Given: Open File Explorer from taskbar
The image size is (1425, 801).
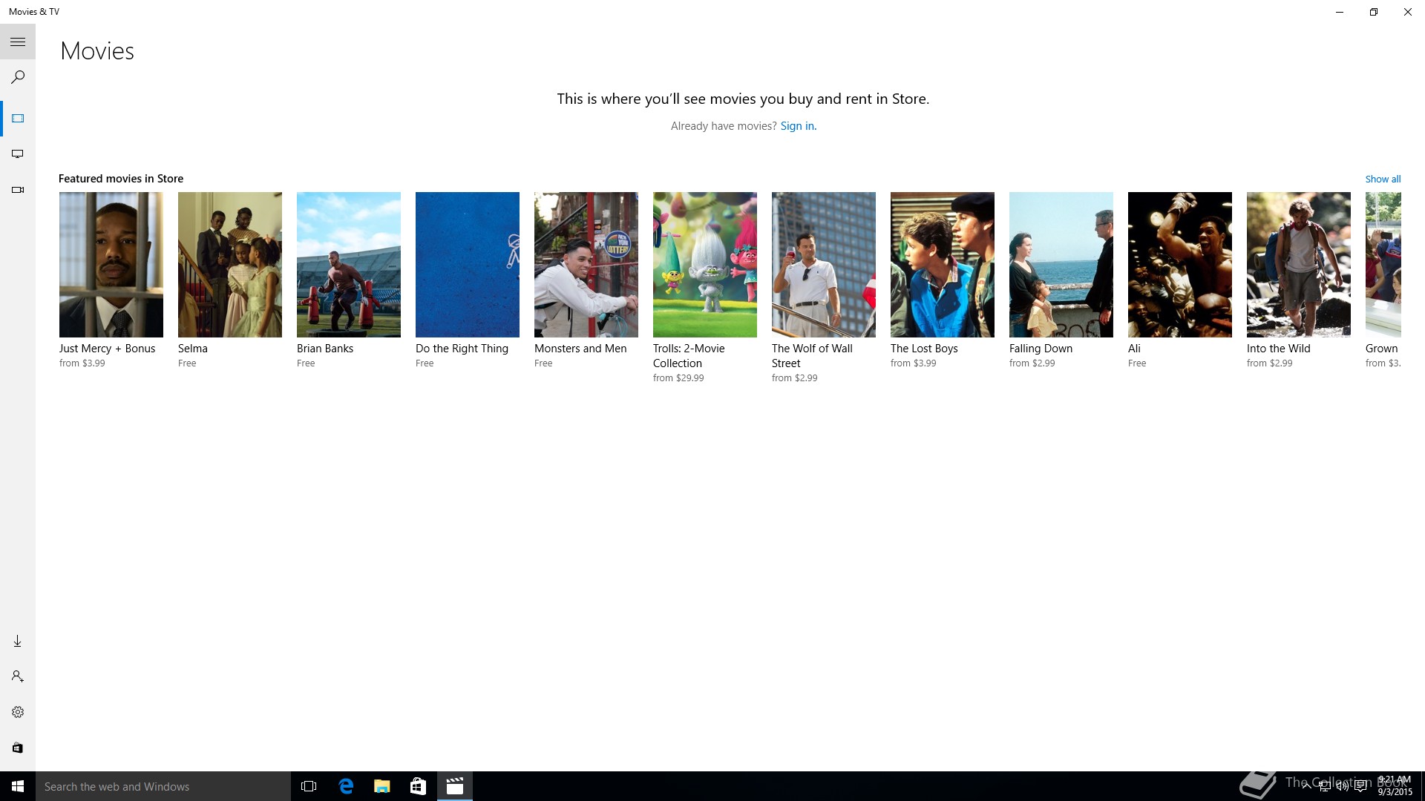Looking at the screenshot, I should tap(382, 786).
